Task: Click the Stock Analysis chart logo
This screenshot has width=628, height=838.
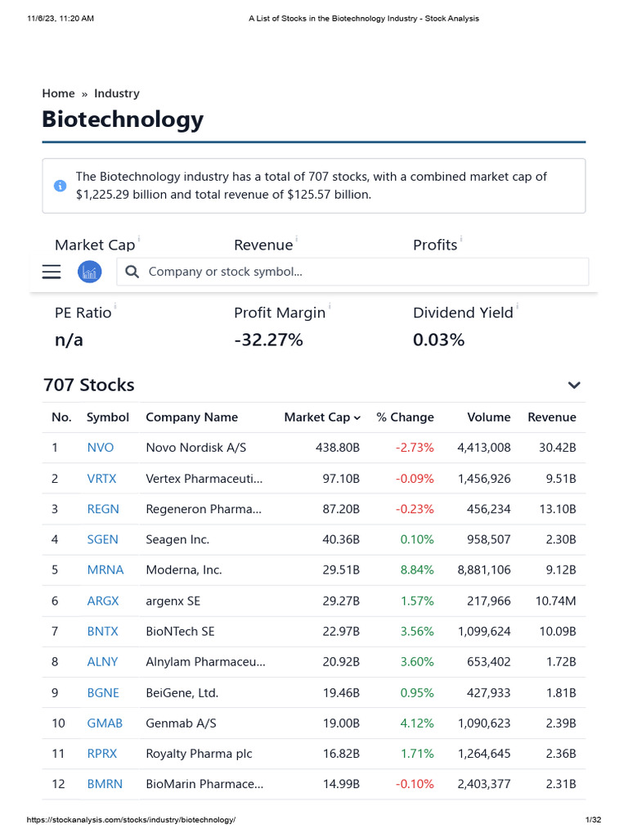Action: pyautogui.click(x=90, y=272)
